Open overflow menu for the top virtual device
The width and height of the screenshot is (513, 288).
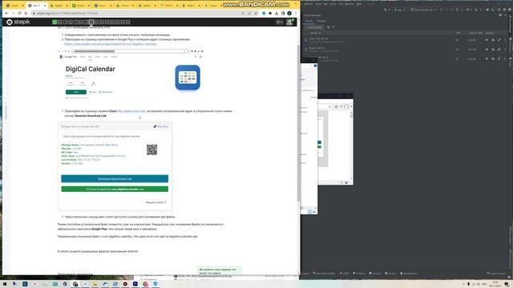(x=505, y=40)
